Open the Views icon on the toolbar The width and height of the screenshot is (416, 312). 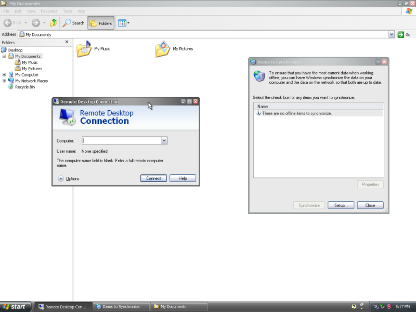click(x=122, y=23)
